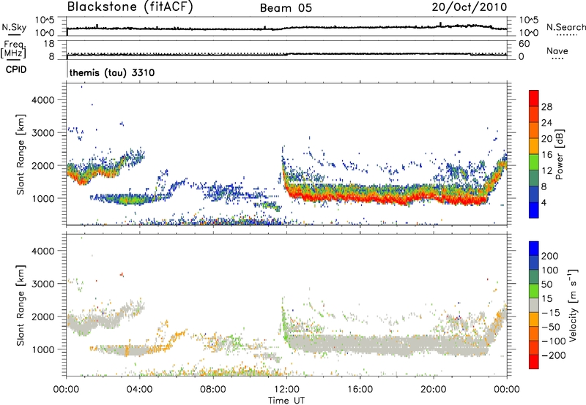Click the 'Beam 05' label
The image size is (586, 405).
coord(286,8)
